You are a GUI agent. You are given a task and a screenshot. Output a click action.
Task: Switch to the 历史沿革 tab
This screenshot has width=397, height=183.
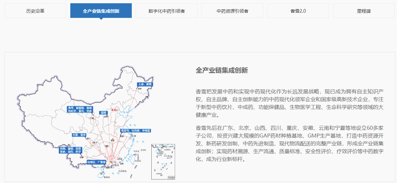35,11
